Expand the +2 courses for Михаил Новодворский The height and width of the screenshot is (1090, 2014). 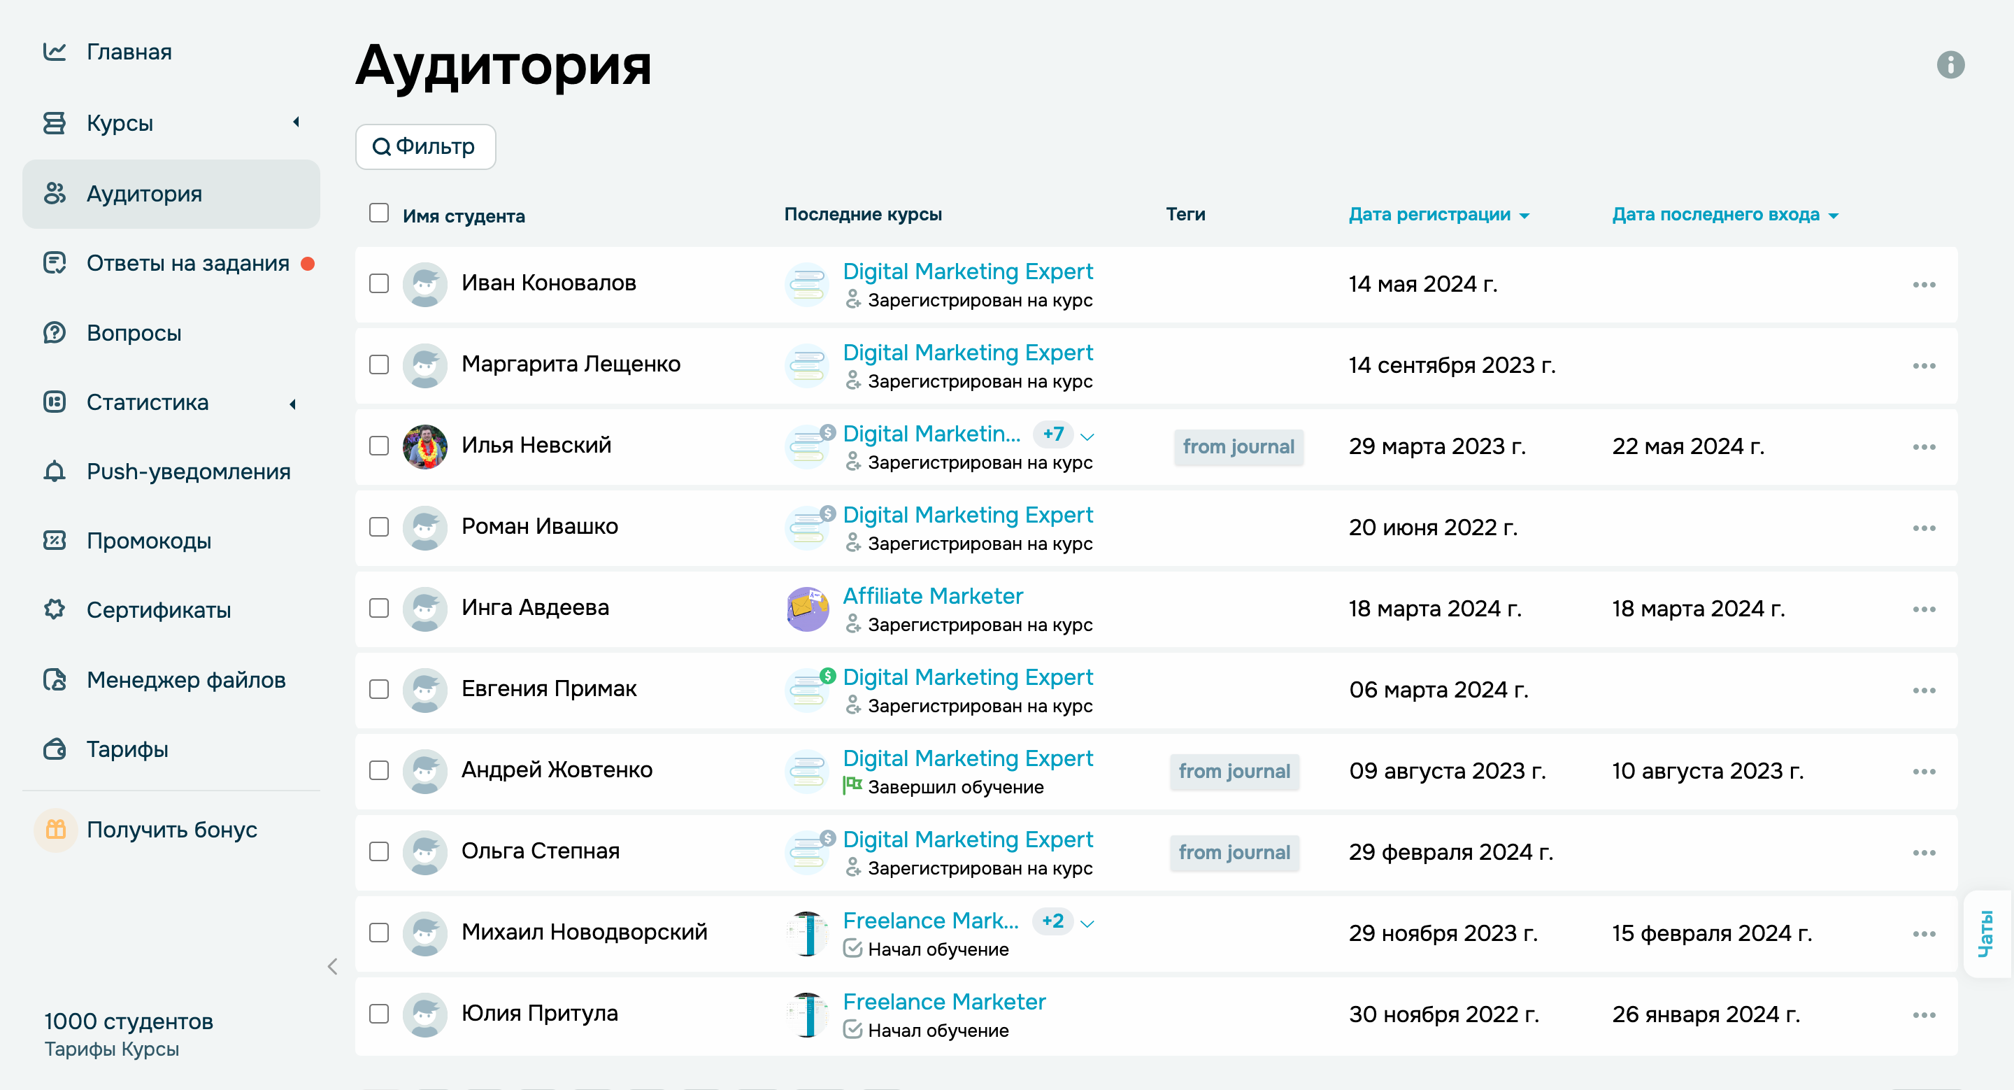pyautogui.click(x=1052, y=921)
